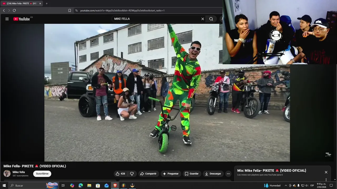Switch to Brave browser in the taskbar
This screenshot has height=189, width=337.
tap(115, 186)
